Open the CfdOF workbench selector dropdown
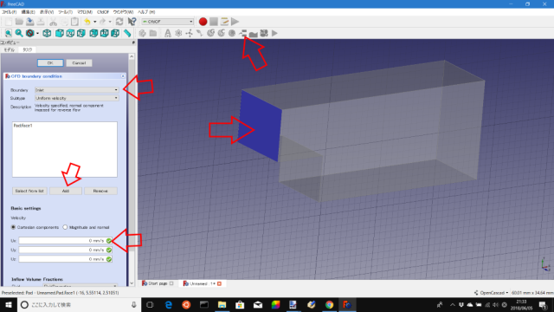 tap(167, 22)
